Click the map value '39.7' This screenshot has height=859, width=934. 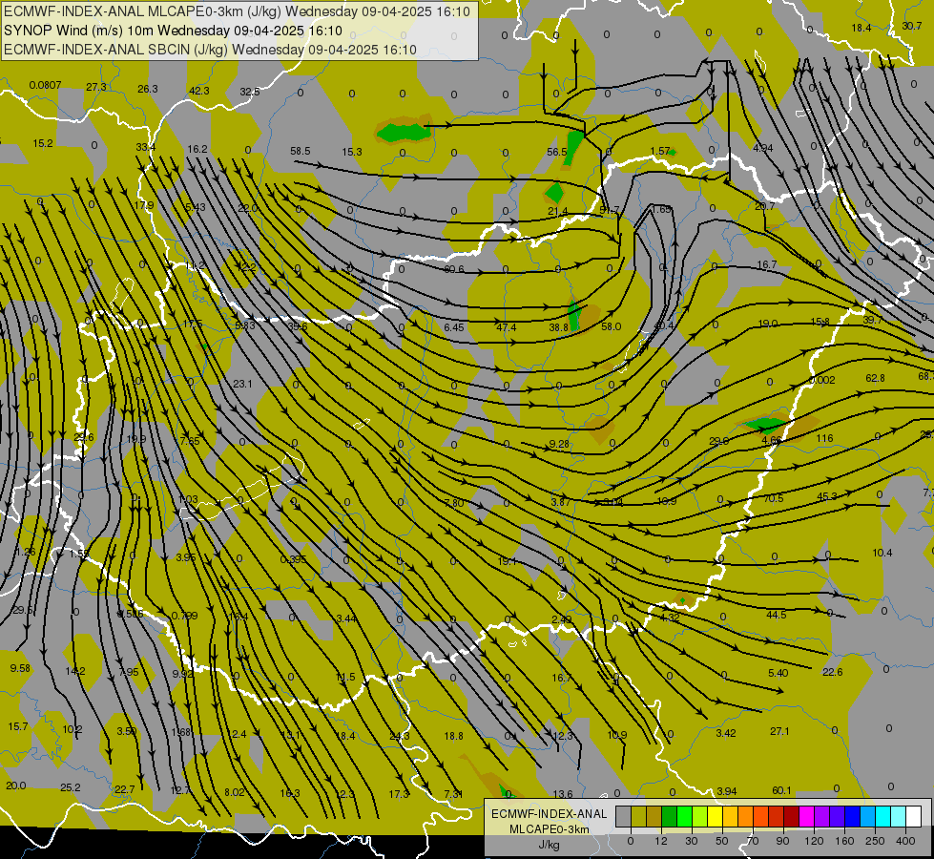873,320
